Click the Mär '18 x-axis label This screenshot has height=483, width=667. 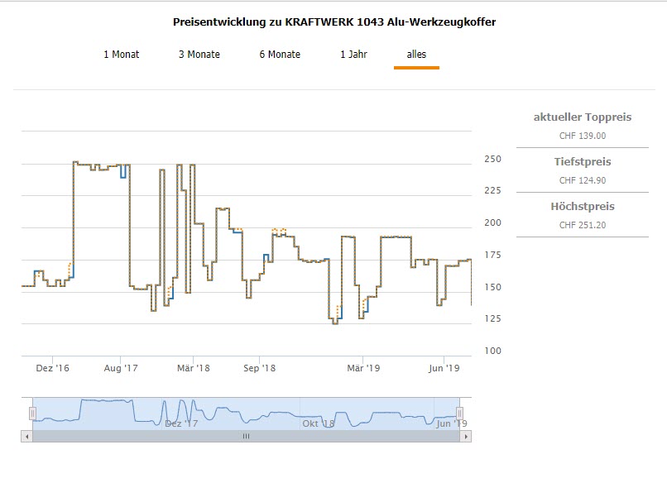193,369
